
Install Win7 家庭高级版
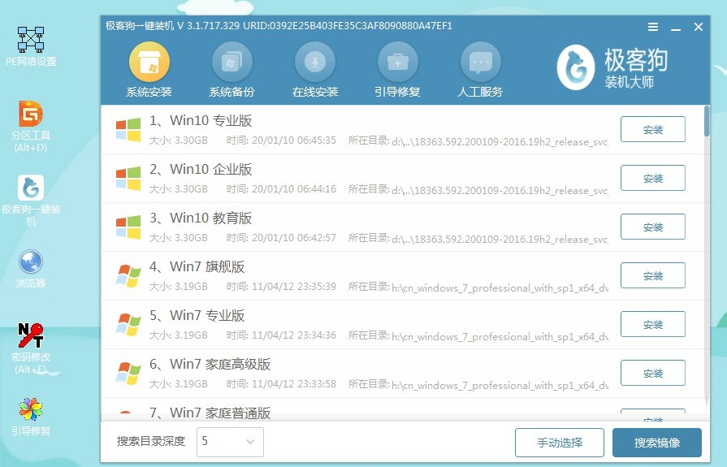tap(653, 373)
